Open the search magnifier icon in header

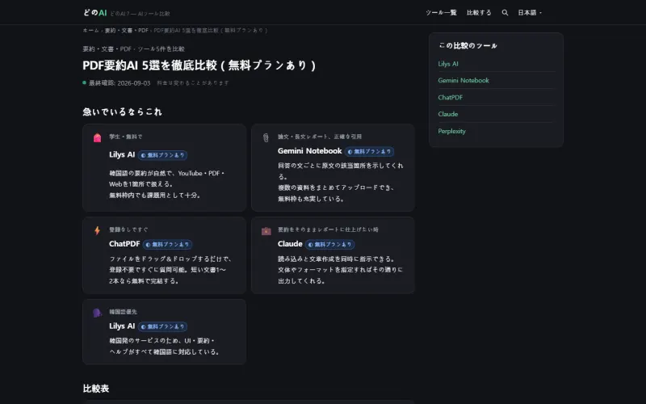(x=505, y=13)
